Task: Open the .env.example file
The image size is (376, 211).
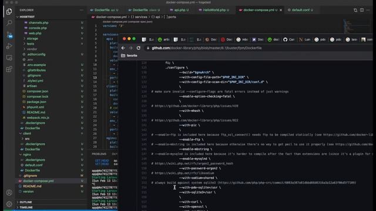Action: (x=36, y=65)
